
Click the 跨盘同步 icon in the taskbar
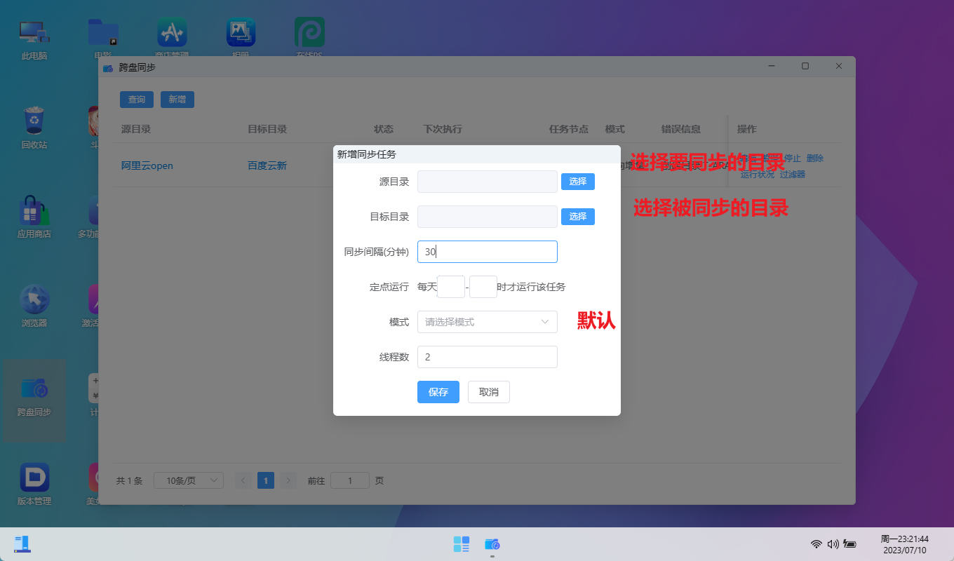click(492, 543)
